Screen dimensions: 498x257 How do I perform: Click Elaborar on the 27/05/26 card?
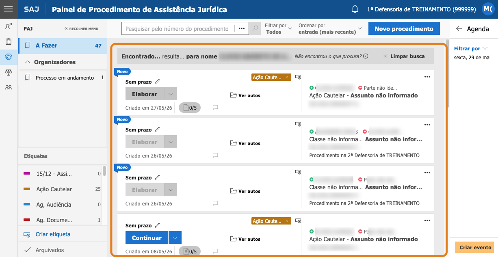coord(145,94)
